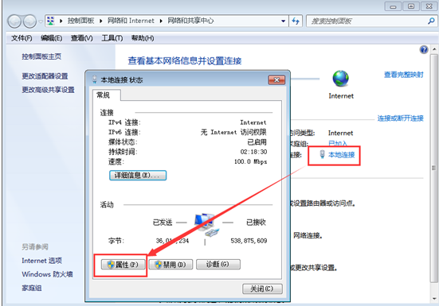Select 网络和 Internet breadcrumb segment
The image size is (439, 306).
(131, 21)
